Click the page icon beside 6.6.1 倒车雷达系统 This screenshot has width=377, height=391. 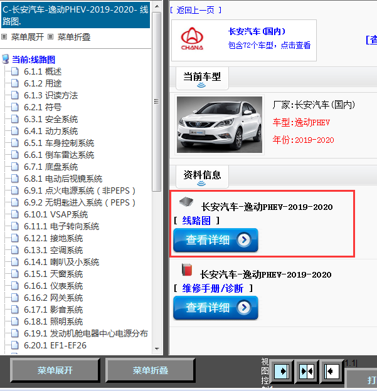tap(15, 155)
